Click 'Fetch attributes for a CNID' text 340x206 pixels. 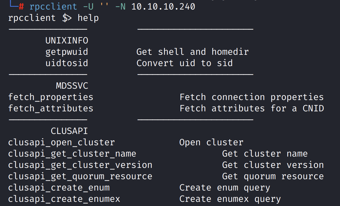pyautogui.click(x=252, y=108)
